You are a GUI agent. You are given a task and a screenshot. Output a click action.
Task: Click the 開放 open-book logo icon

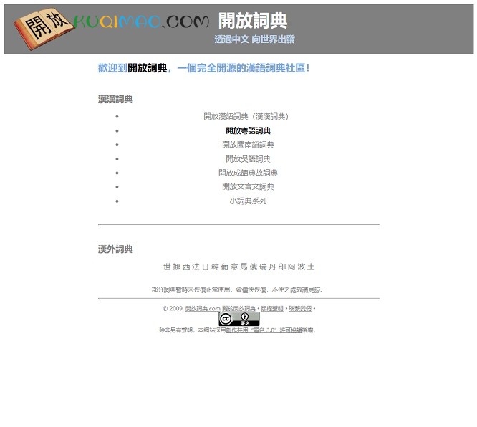[44, 29]
